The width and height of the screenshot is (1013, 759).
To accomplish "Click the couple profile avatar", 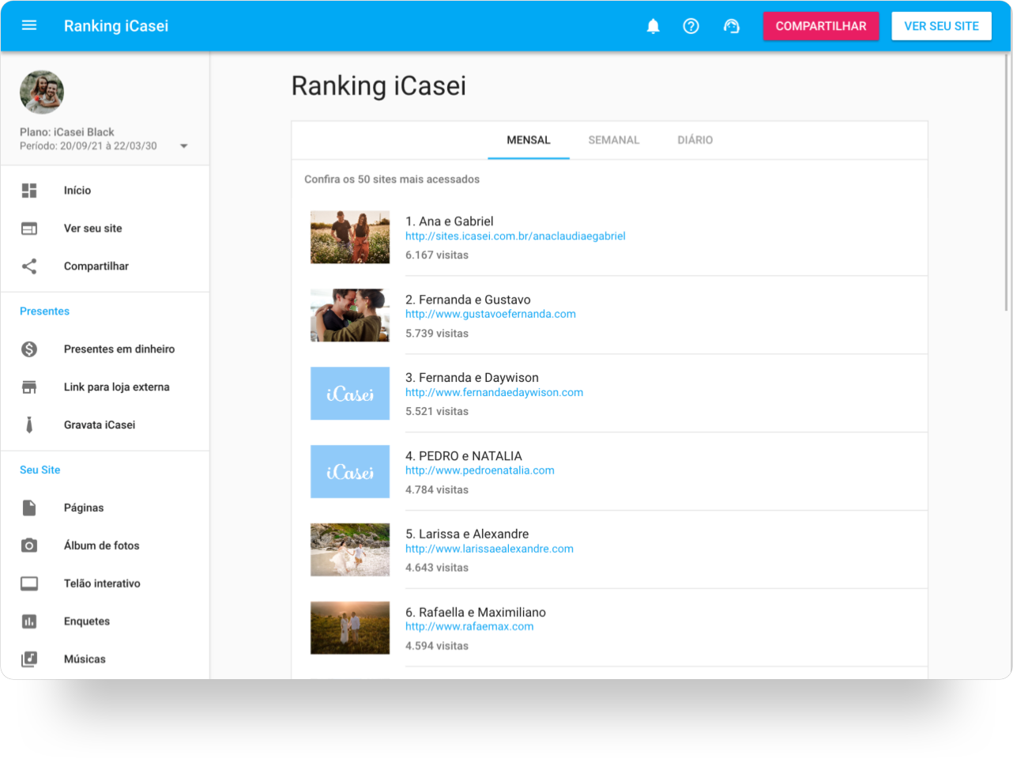I will tap(42, 93).
